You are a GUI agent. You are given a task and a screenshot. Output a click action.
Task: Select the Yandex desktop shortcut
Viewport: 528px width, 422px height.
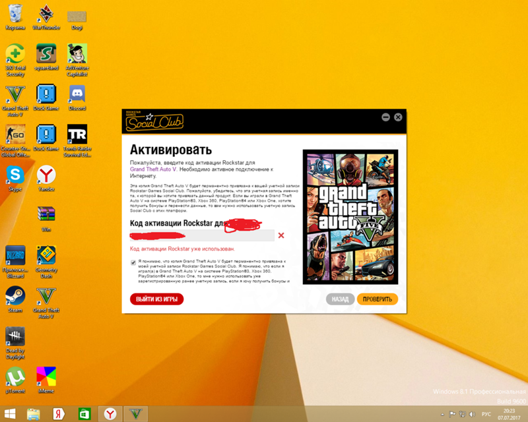coord(46,178)
